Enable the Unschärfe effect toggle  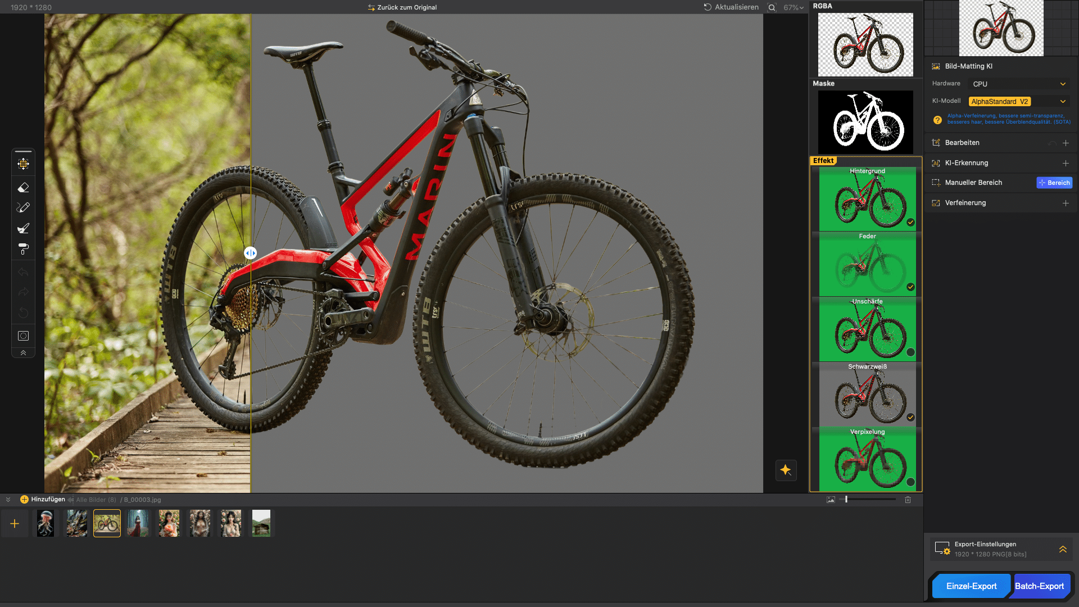(x=910, y=352)
